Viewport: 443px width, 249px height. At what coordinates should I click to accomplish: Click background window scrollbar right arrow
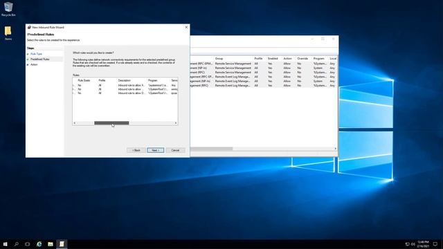(x=335, y=149)
